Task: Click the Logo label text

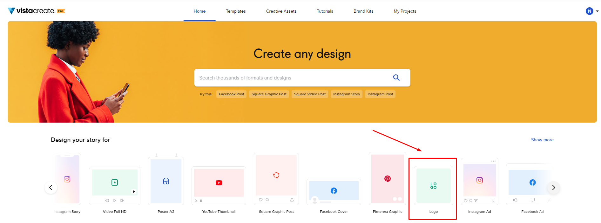Action: coord(434,212)
